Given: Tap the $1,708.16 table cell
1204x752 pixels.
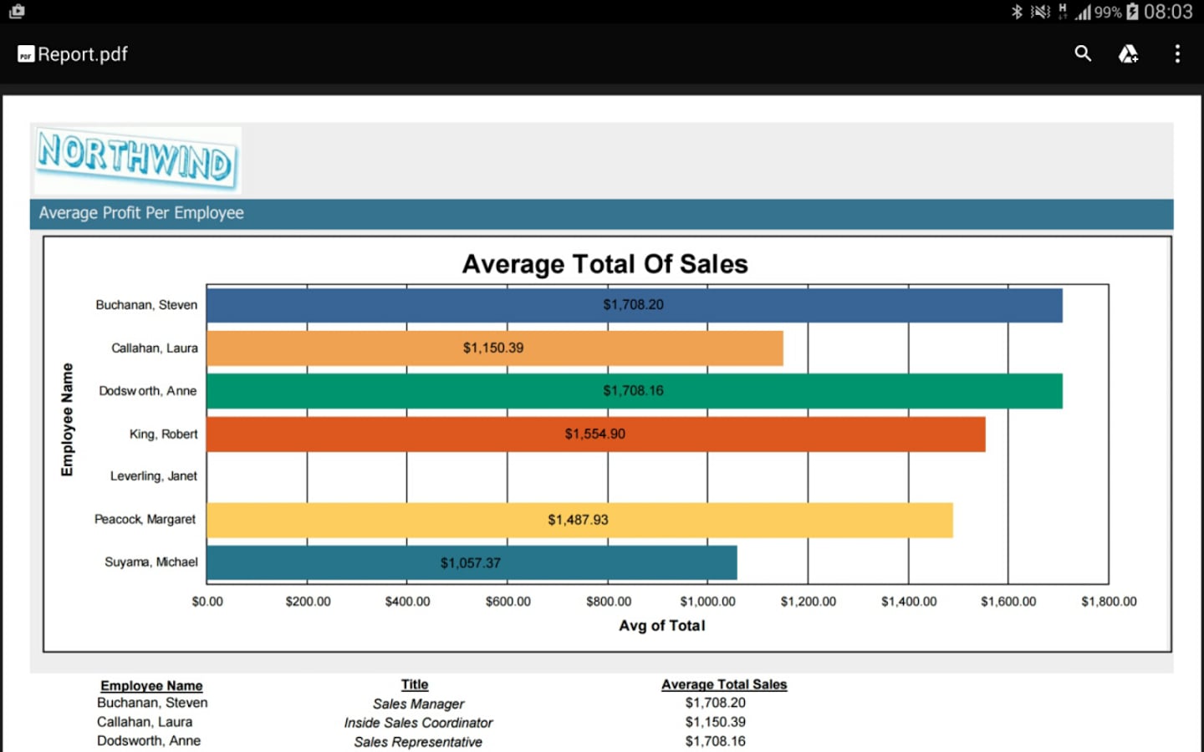Looking at the screenshot, I should point(716,741).
